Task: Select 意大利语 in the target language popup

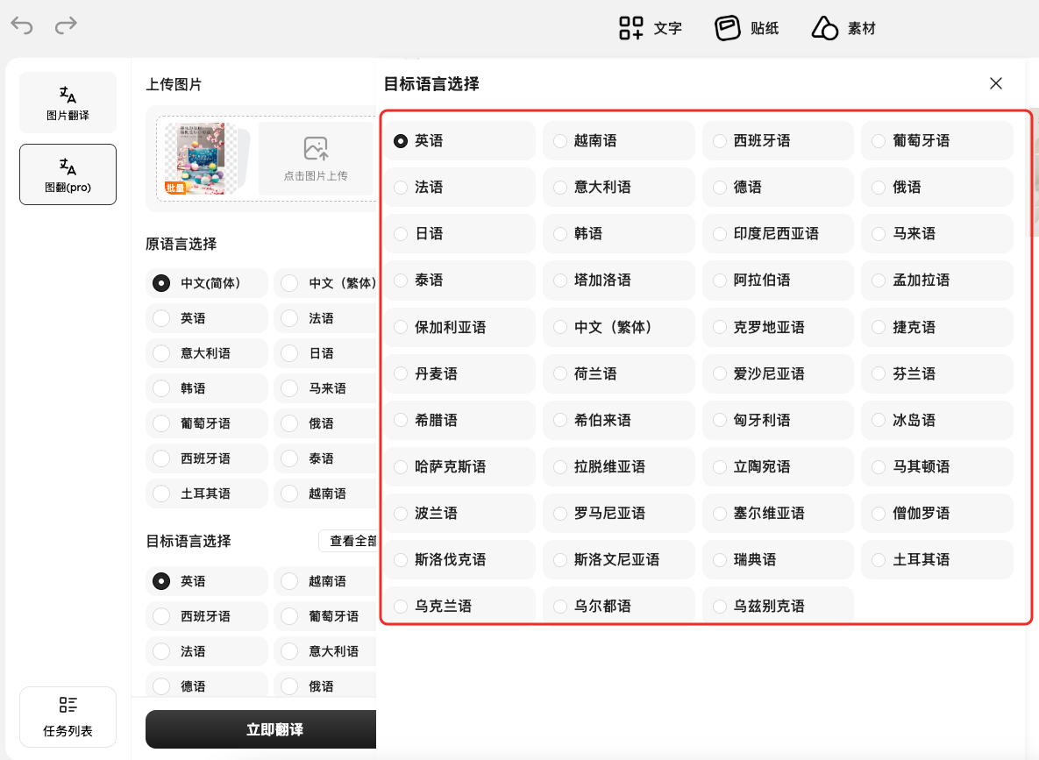Action: click(x=619, y=187)
